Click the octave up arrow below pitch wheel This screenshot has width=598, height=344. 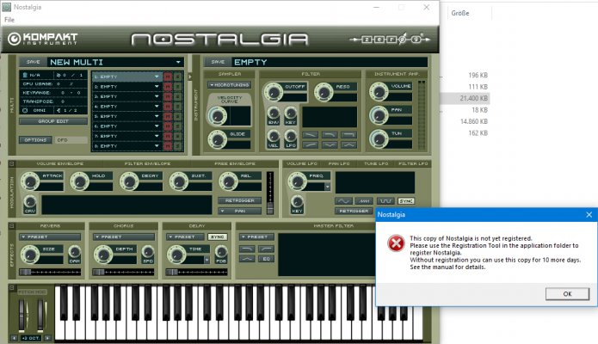pos(47,338)
